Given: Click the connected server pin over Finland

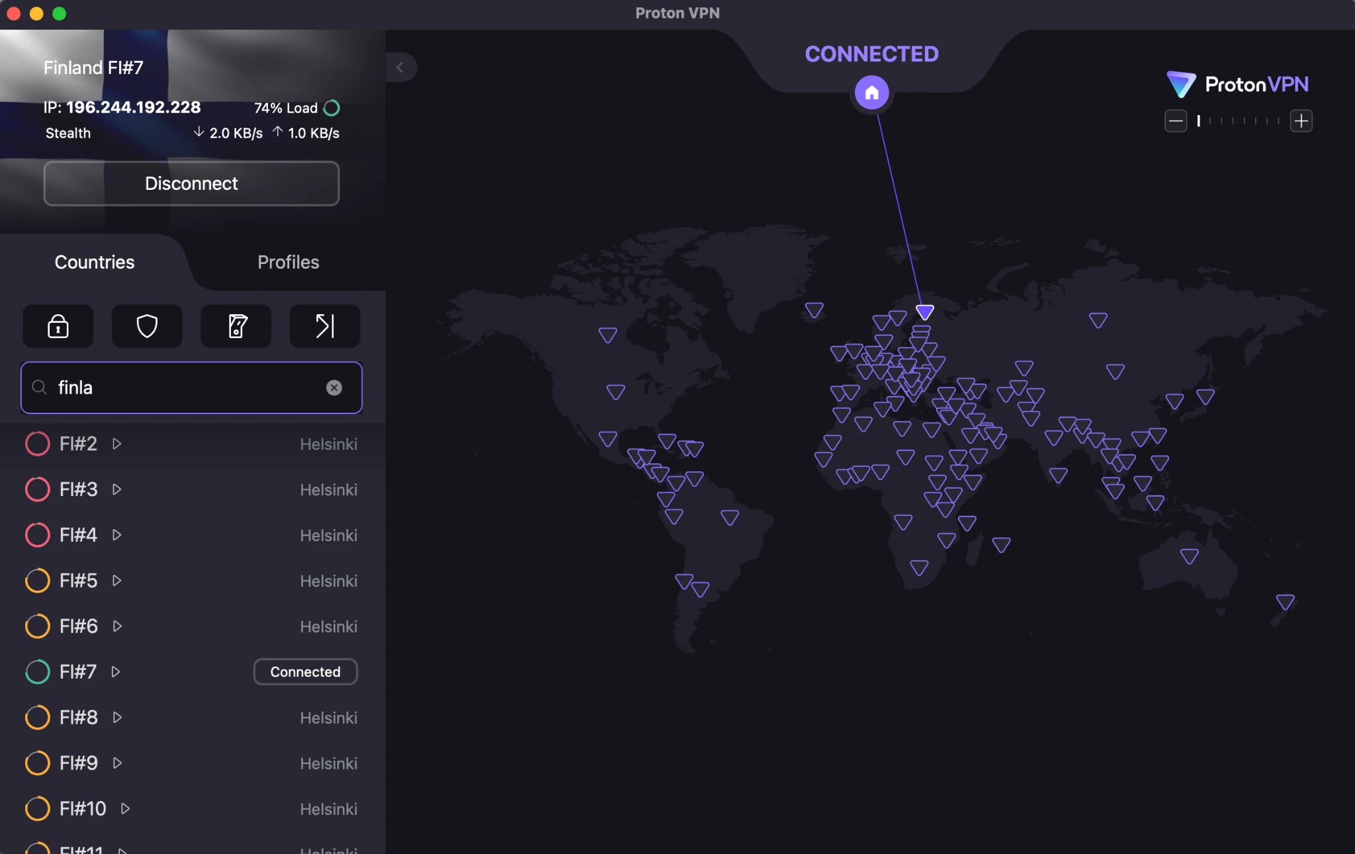Looking at the screenshot, I should pos(924,311).
